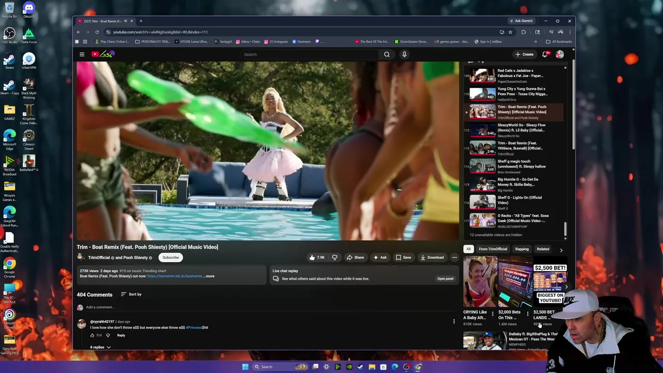Viewport: 663px width, 373px height.
Task: Subscribe to the TrimOfficial channel
Action: tap(170, 257)
